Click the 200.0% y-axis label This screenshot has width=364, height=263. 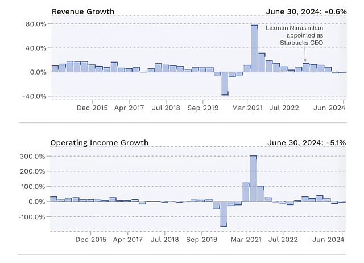coord(32,171)
